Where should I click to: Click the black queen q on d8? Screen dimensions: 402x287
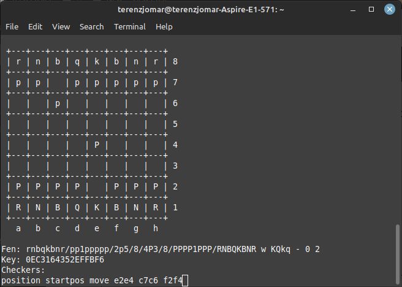click(77, 61)
